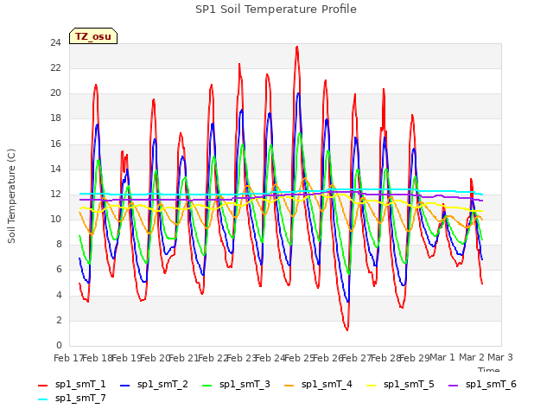Click the green sp1_smT_3 legend swatch
This screenshot has width=553, height=415.
pyautogui.click(x=207, y=386)
